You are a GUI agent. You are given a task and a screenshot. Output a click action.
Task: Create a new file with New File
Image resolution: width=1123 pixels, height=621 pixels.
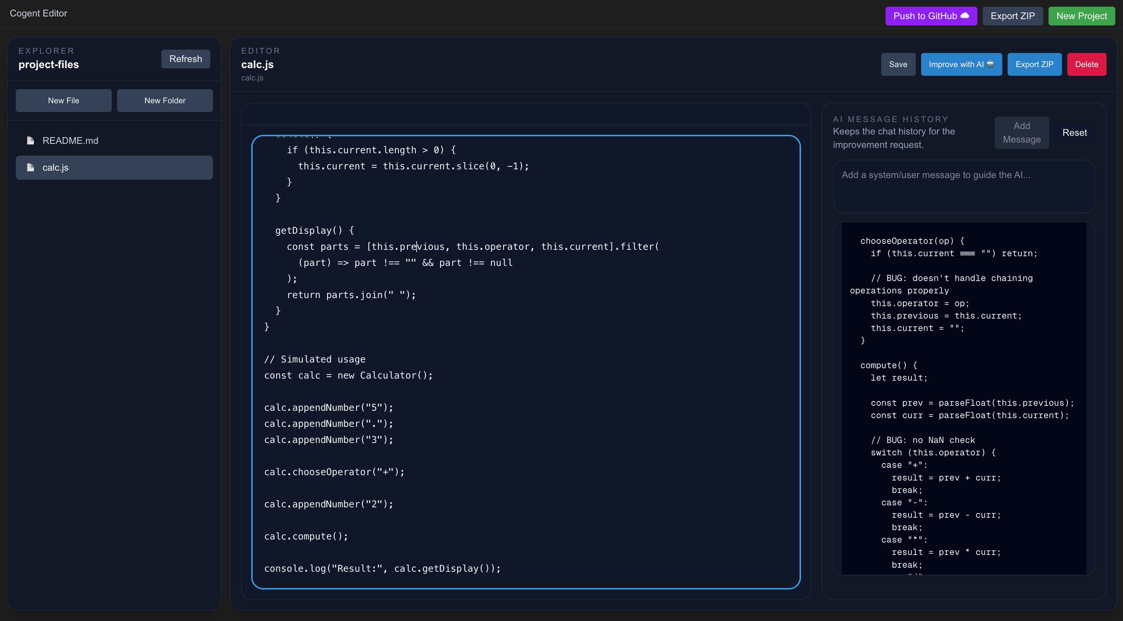64,100
